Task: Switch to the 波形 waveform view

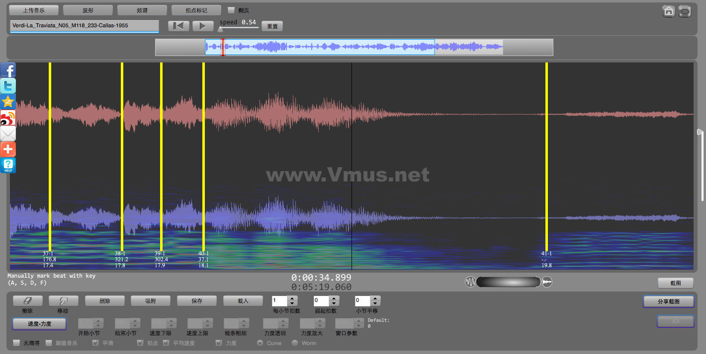Action: (x=88, y=10)
